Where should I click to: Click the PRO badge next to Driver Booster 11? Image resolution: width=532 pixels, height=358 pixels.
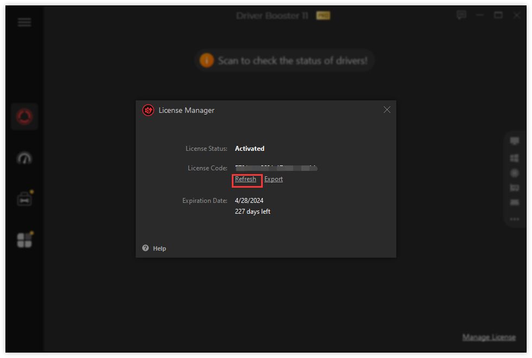pyautogui.click(x=323, y=16)
